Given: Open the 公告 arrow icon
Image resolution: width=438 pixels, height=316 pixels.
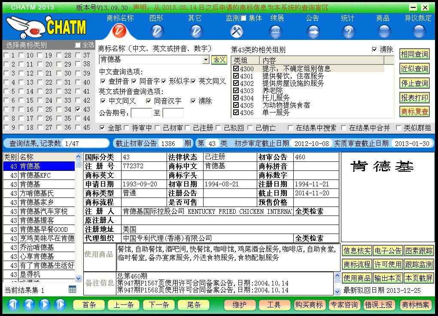Looking at the screenshot, I should coord(313,32).
